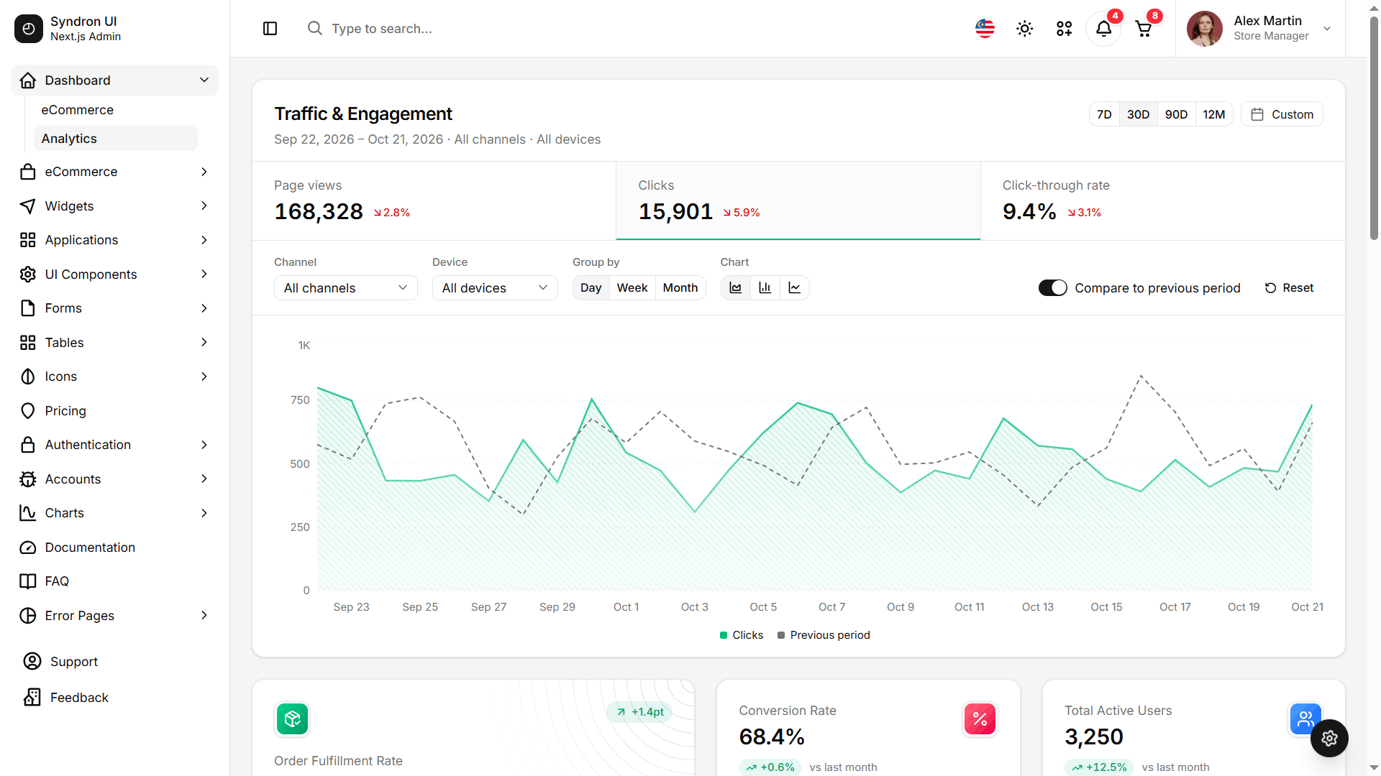Open the Pricing sidebar item

click(x=114, y=410)
